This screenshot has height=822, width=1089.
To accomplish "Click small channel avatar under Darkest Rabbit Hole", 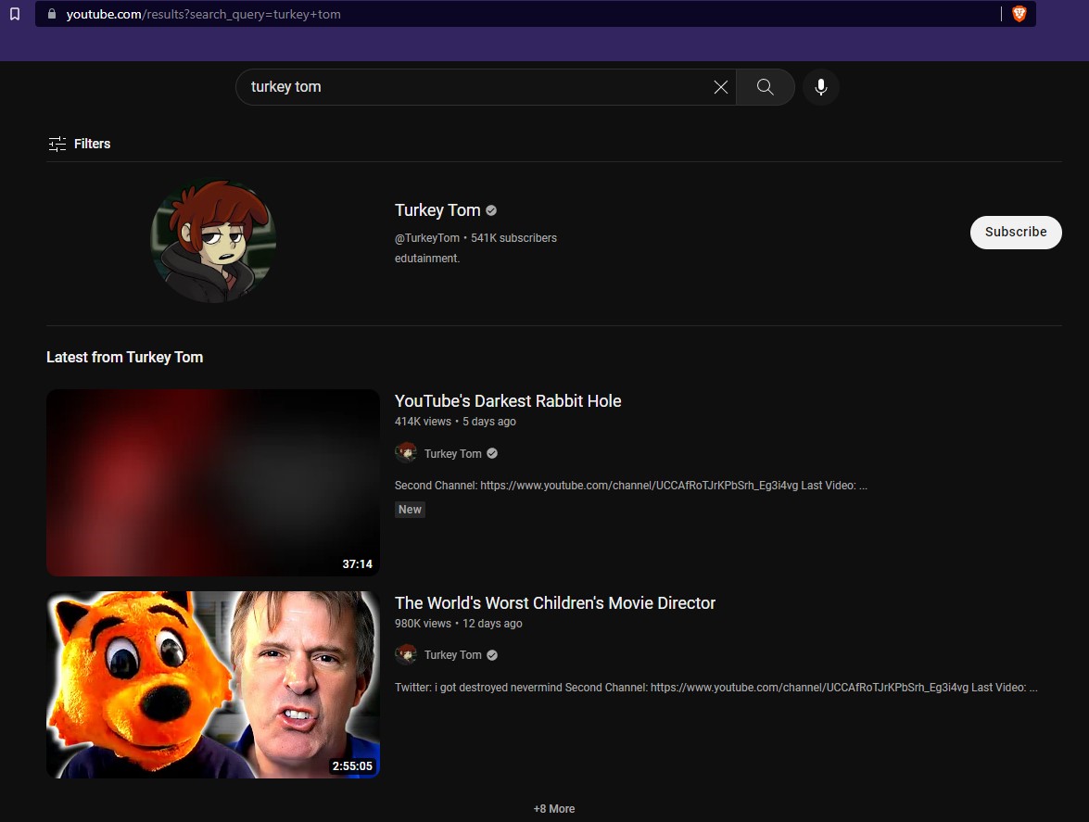I will tap(405, 453).
